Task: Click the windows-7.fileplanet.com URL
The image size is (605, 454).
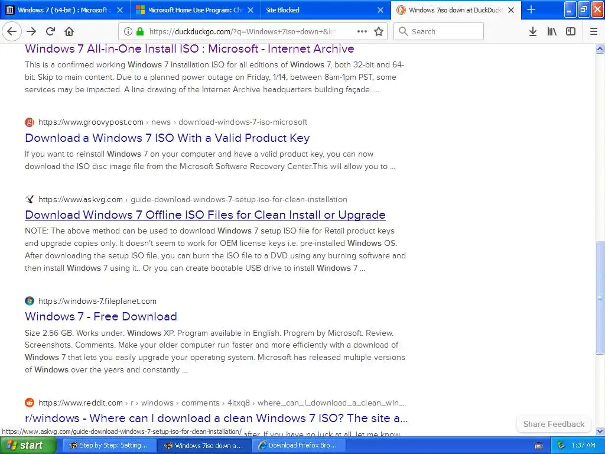Action: pos(97,301)
